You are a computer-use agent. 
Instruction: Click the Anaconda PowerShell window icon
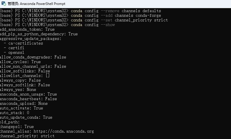click(x=3, y=3)
